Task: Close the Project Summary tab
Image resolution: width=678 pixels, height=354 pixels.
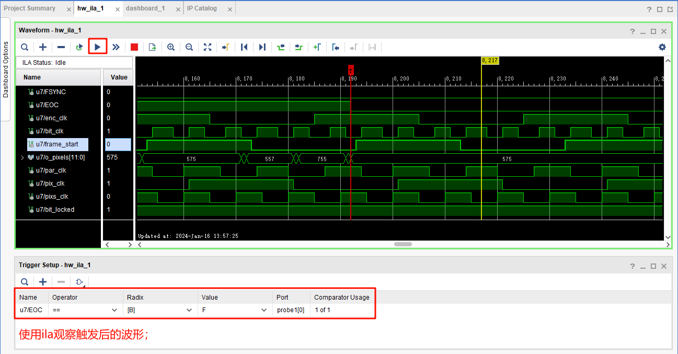Action: [x=69, y=9]
